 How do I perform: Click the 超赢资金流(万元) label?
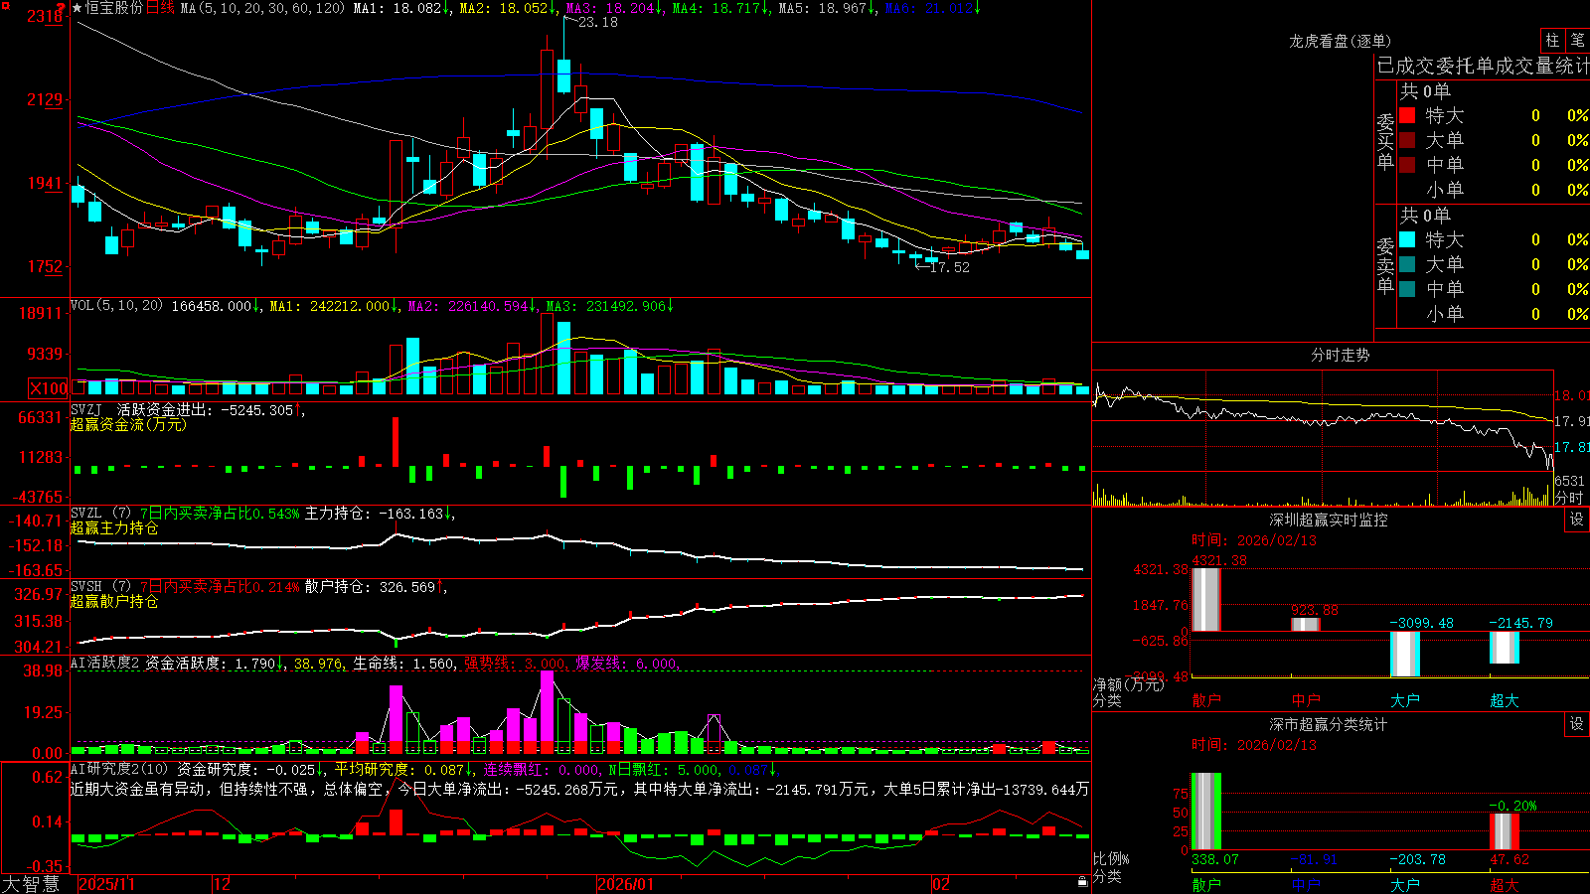coord(128,424)
